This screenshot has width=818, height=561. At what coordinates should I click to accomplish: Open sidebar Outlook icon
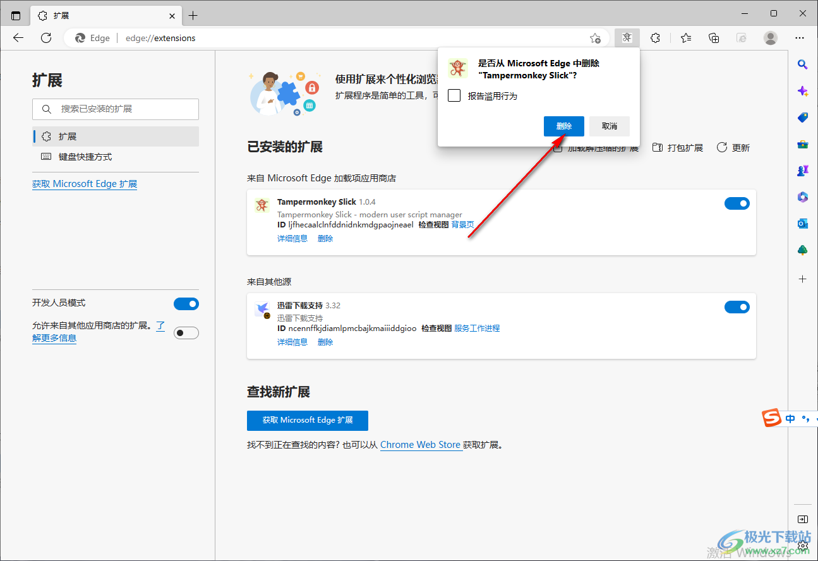[803, 224]
